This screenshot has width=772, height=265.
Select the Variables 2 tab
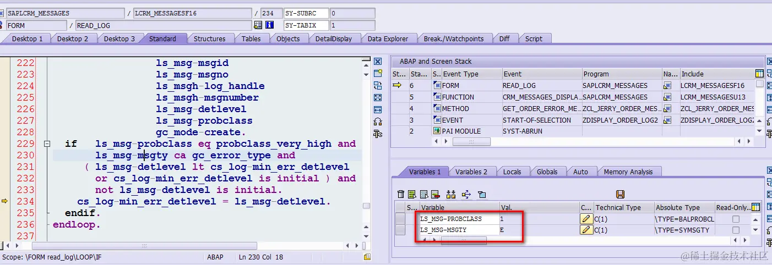coord(471,172)
